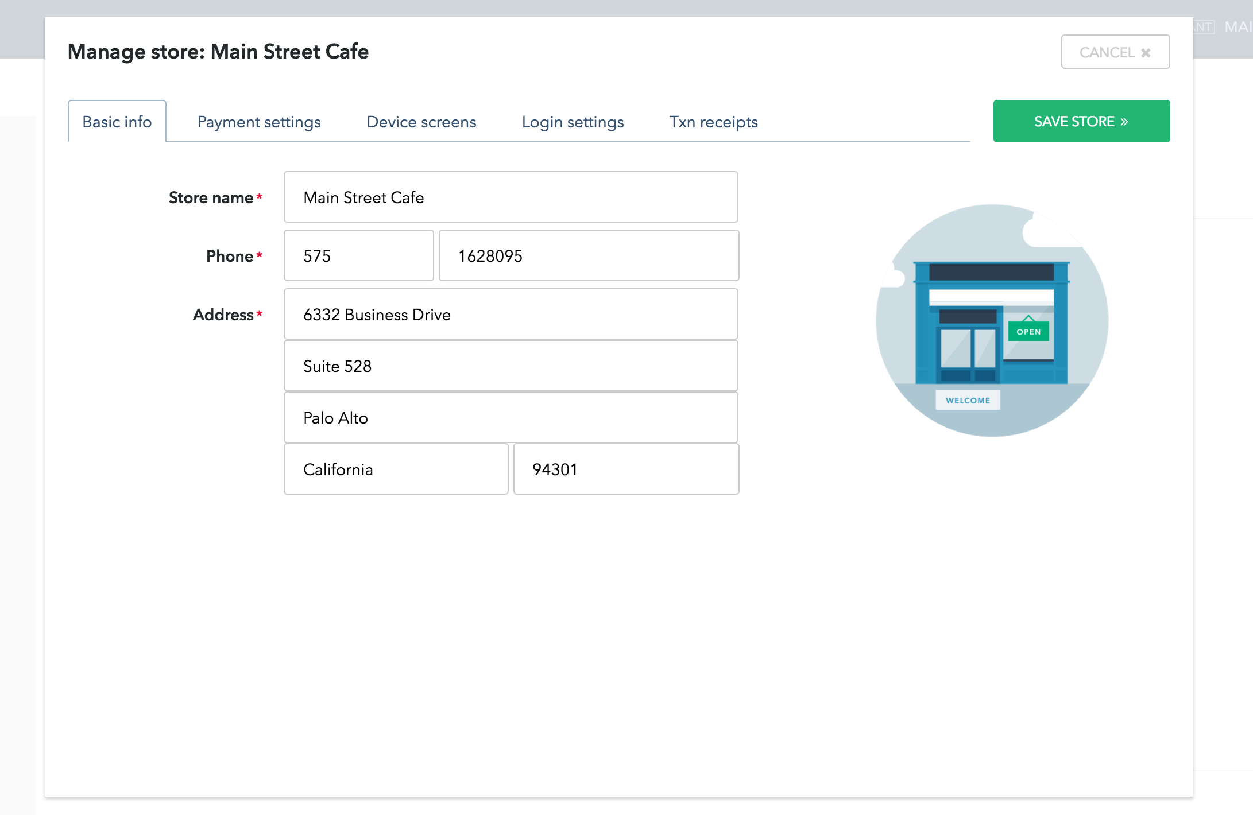Viewport: 1253px width, 815px height.
Task: Open the Device screens tab
Action: tap(421, 122)
